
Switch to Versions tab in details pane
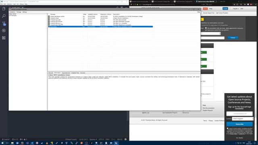[83, 73]
